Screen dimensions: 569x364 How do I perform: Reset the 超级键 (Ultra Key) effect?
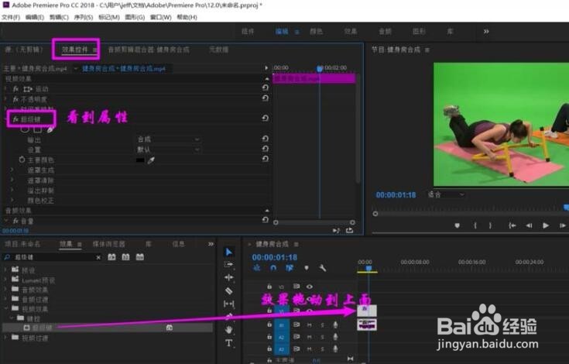click(266, 118)
